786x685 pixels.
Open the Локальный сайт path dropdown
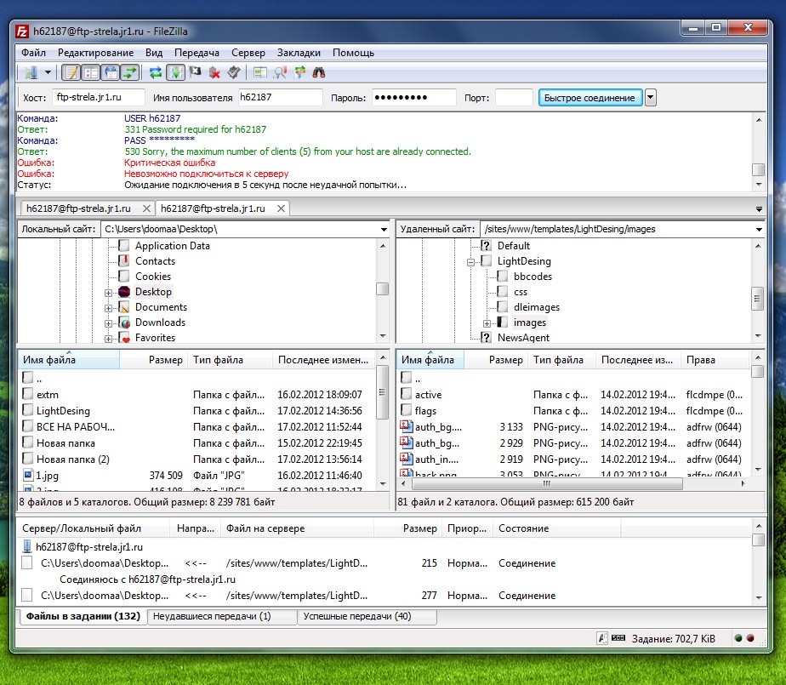point(384,229)
